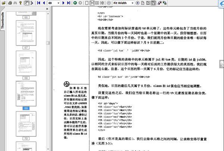Open the page number dropdown

click(x=58, y=3)
